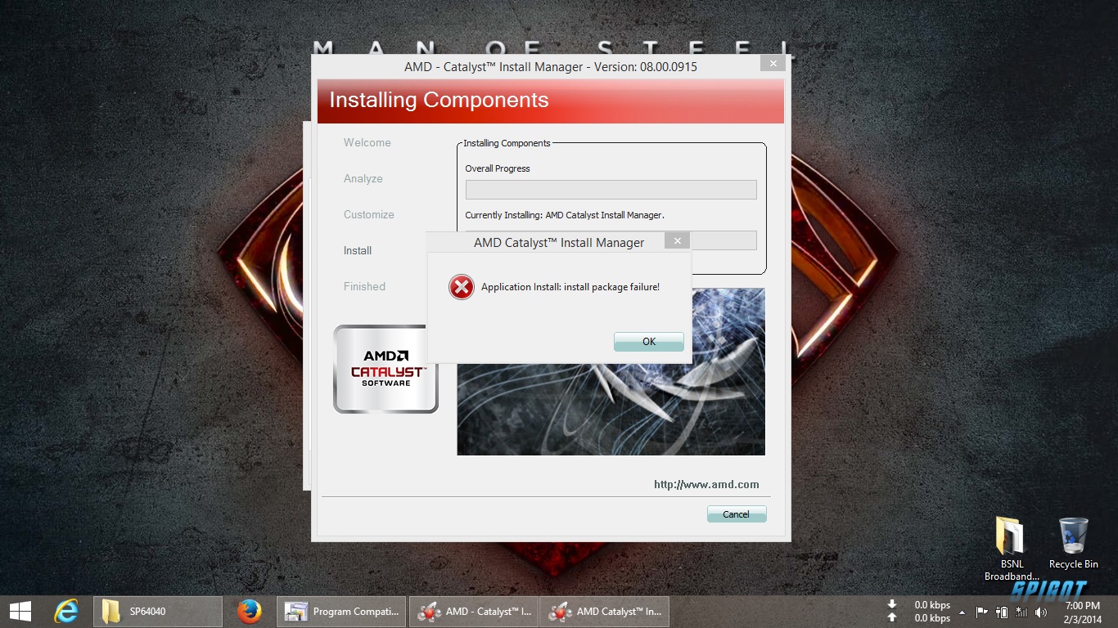The image size is (1118, 628).
Task: Open the volume speaker tray icon
Action: [1040, 612]
